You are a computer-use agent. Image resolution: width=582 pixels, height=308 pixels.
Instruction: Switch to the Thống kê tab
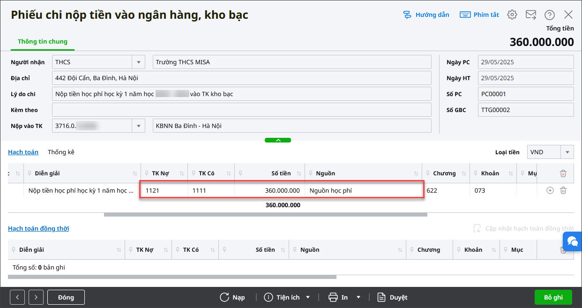coord(61,152)
